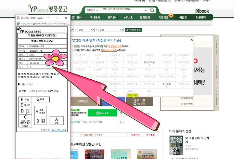The height and width of the screenshot is (159, 234).
Task: Open the 국내도서 menu
Action: (95, 18)
